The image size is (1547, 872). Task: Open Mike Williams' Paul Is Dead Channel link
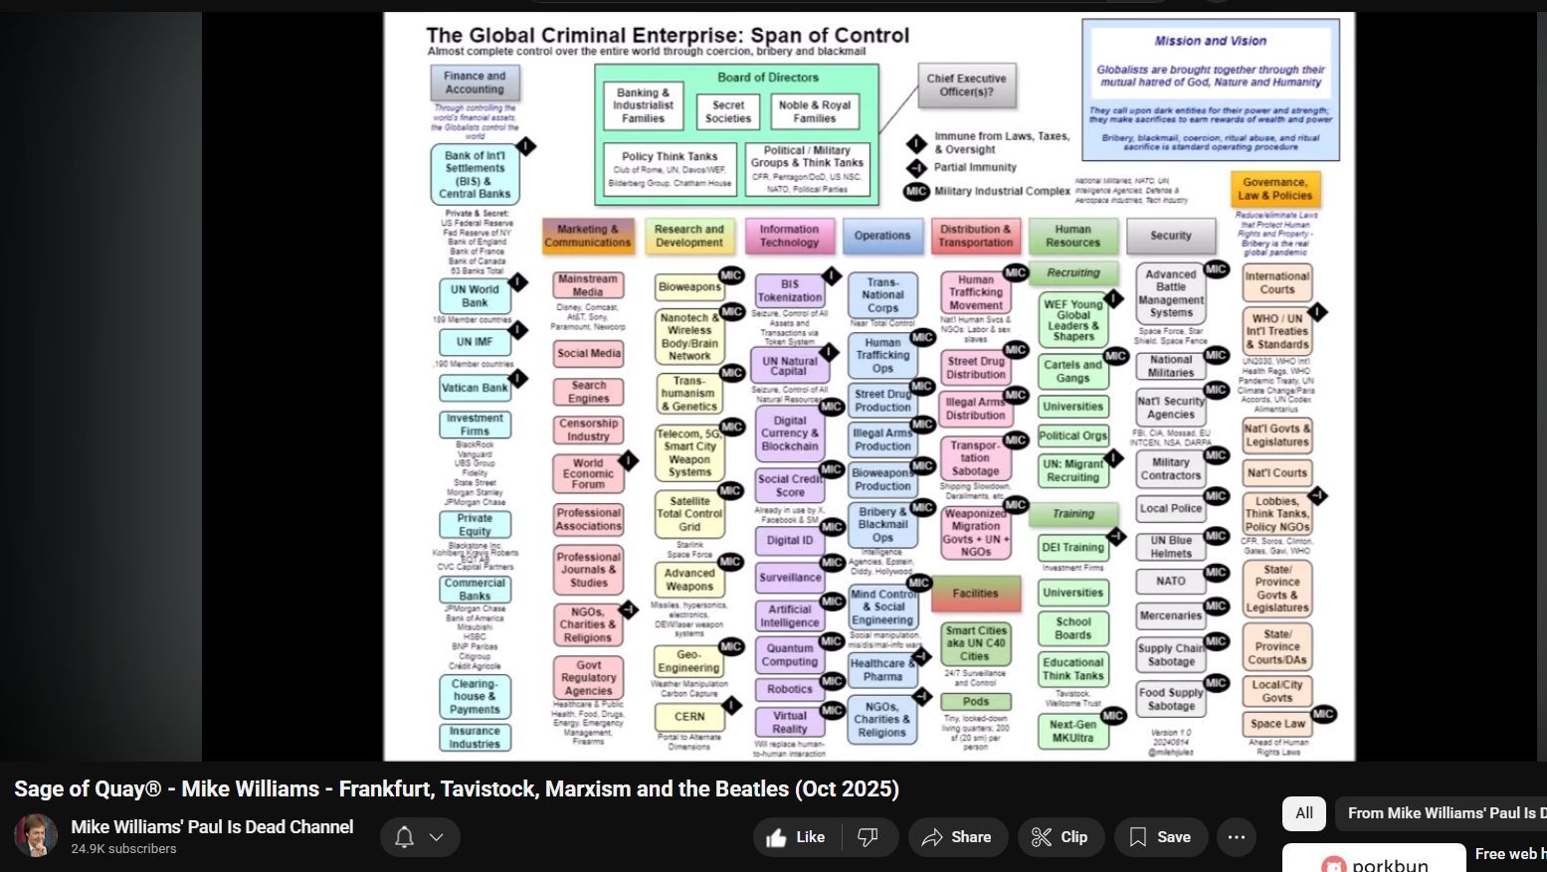[212, 827]
